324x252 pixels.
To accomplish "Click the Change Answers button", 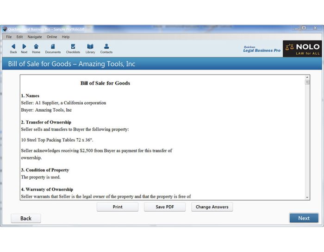I will click(x=212, y=207).
